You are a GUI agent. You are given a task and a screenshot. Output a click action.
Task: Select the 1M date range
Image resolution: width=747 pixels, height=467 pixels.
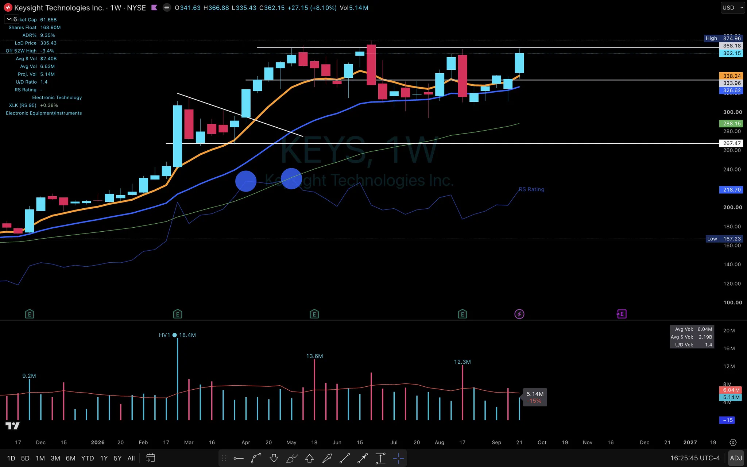pos(40,458)
